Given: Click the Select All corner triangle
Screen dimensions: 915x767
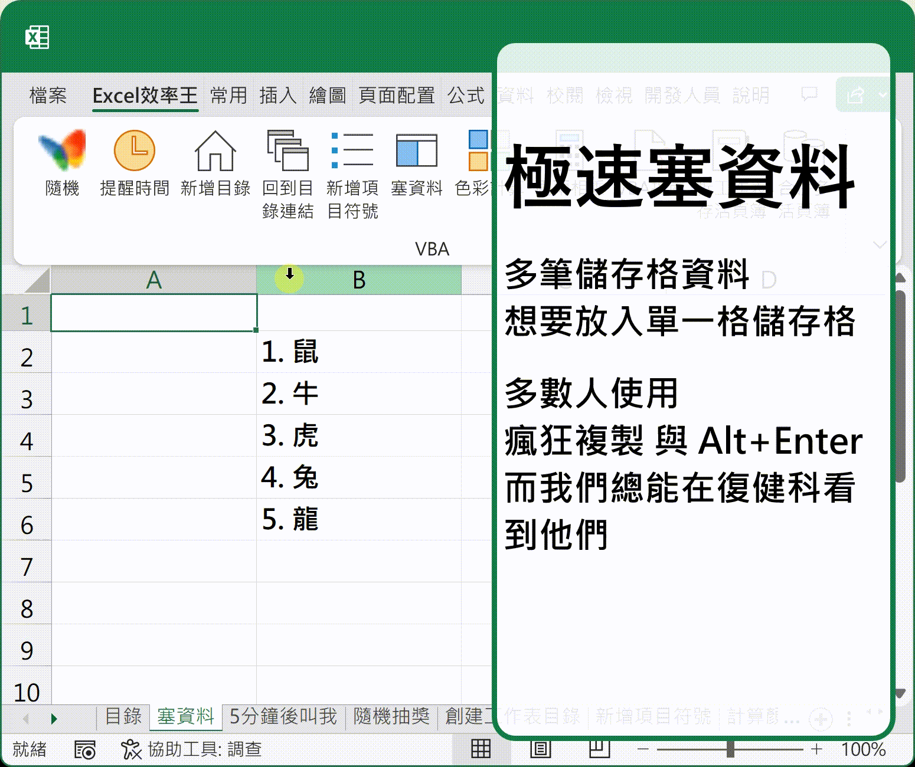Looking at the screenshot, I should (x=37, y=280).
